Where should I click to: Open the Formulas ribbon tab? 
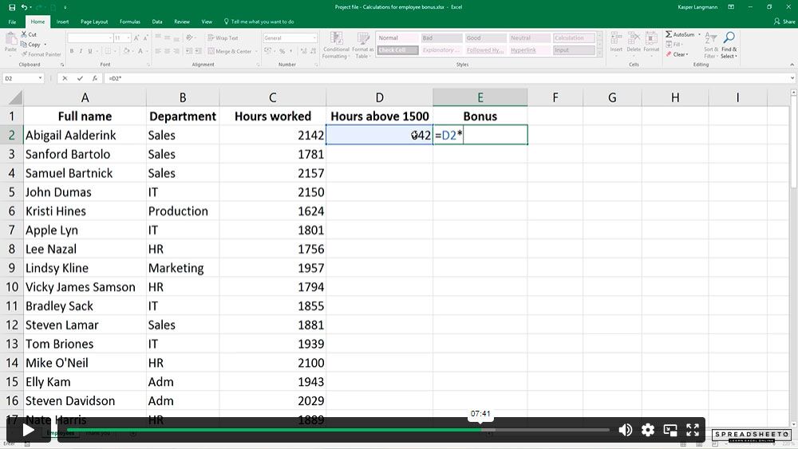(130, 22)
